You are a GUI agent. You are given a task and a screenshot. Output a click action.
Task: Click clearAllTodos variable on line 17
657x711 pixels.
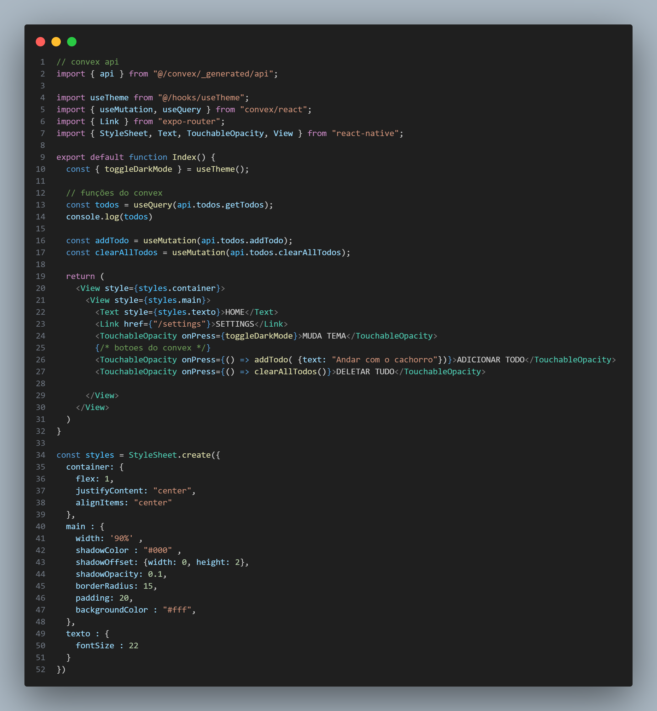point(126,252)
